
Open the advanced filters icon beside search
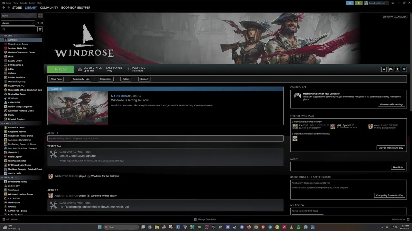(x=40, y=29)
